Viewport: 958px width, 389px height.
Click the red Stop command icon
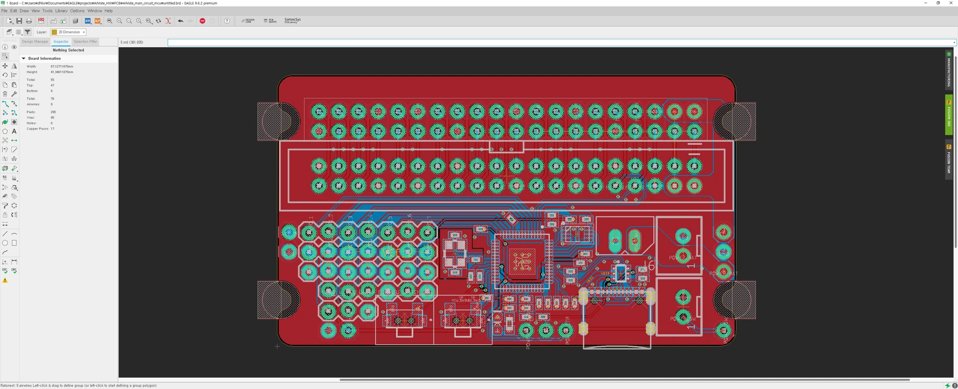tap(202, 21)
